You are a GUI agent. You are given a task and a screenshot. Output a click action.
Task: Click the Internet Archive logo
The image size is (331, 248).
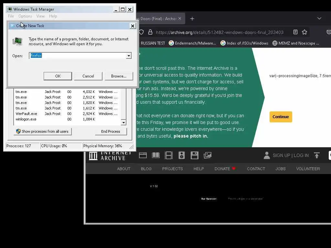[x=110, y=155]
